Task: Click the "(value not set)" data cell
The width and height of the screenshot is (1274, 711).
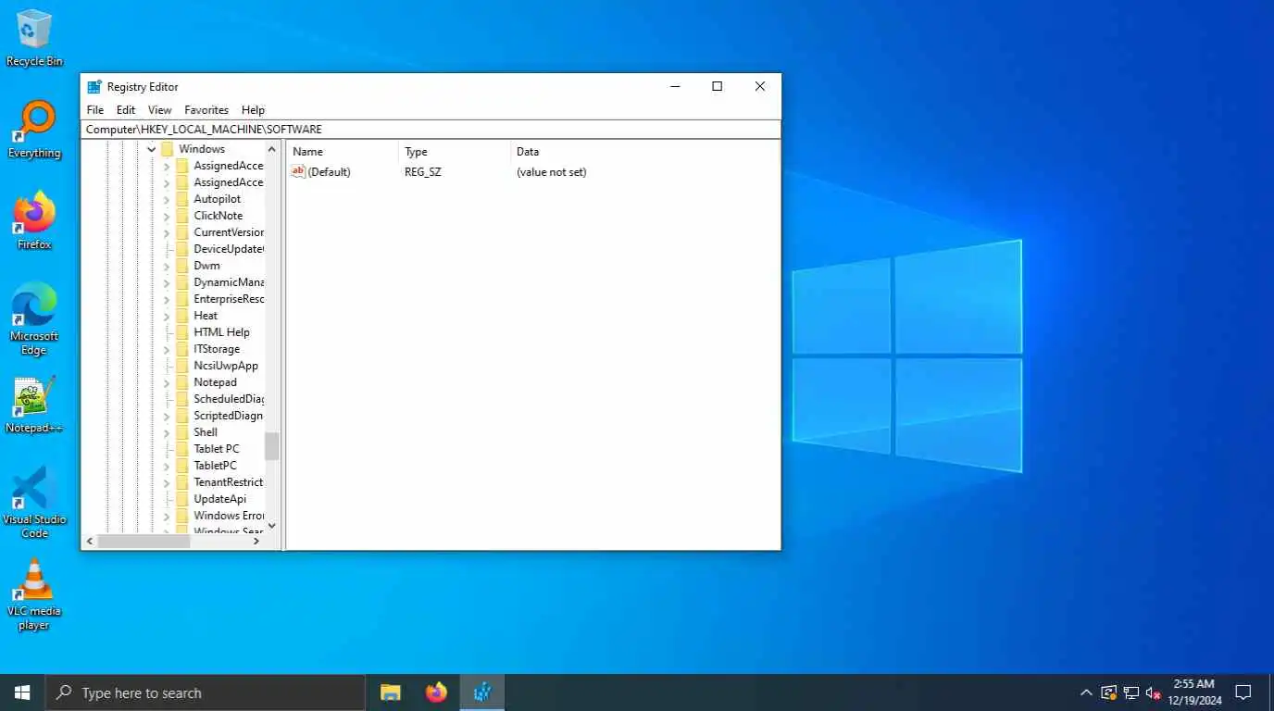Action: 552,172
